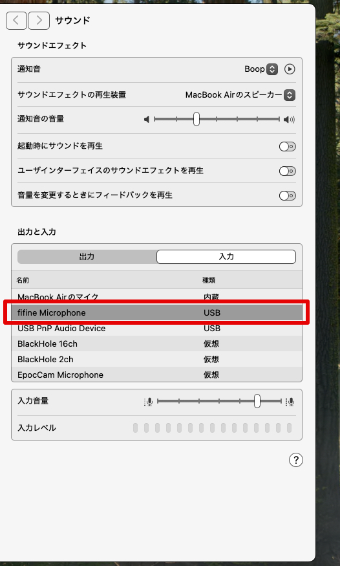Switch to the 出力 tab
Image resolution: width=340 pixels, height=566 pixels.
87,257
